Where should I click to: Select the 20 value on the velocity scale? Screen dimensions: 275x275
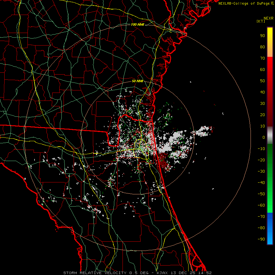click(262, 115)
